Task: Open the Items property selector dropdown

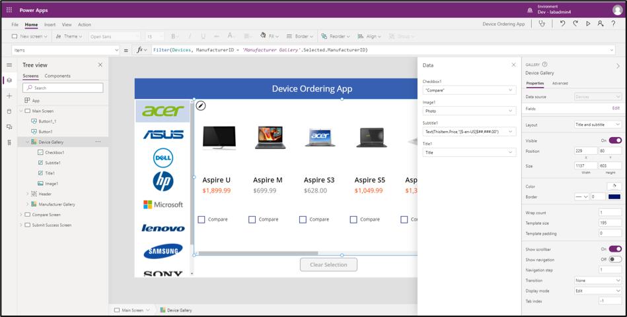Action: click(x=65, y=50)
